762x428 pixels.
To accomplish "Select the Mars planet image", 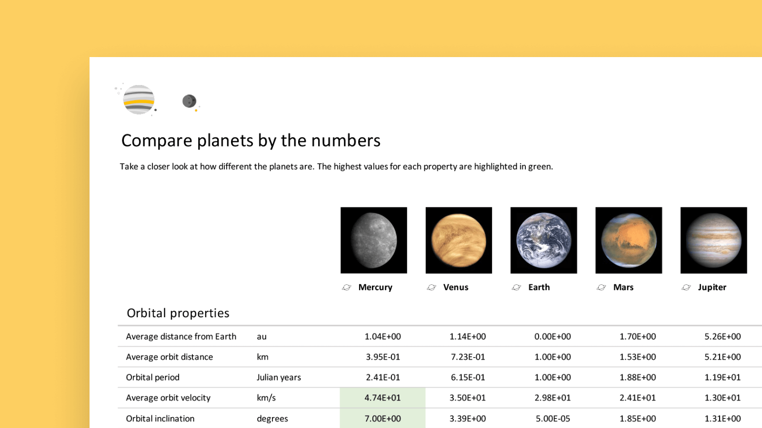I will pyautogui.click(x=629, y=240).
